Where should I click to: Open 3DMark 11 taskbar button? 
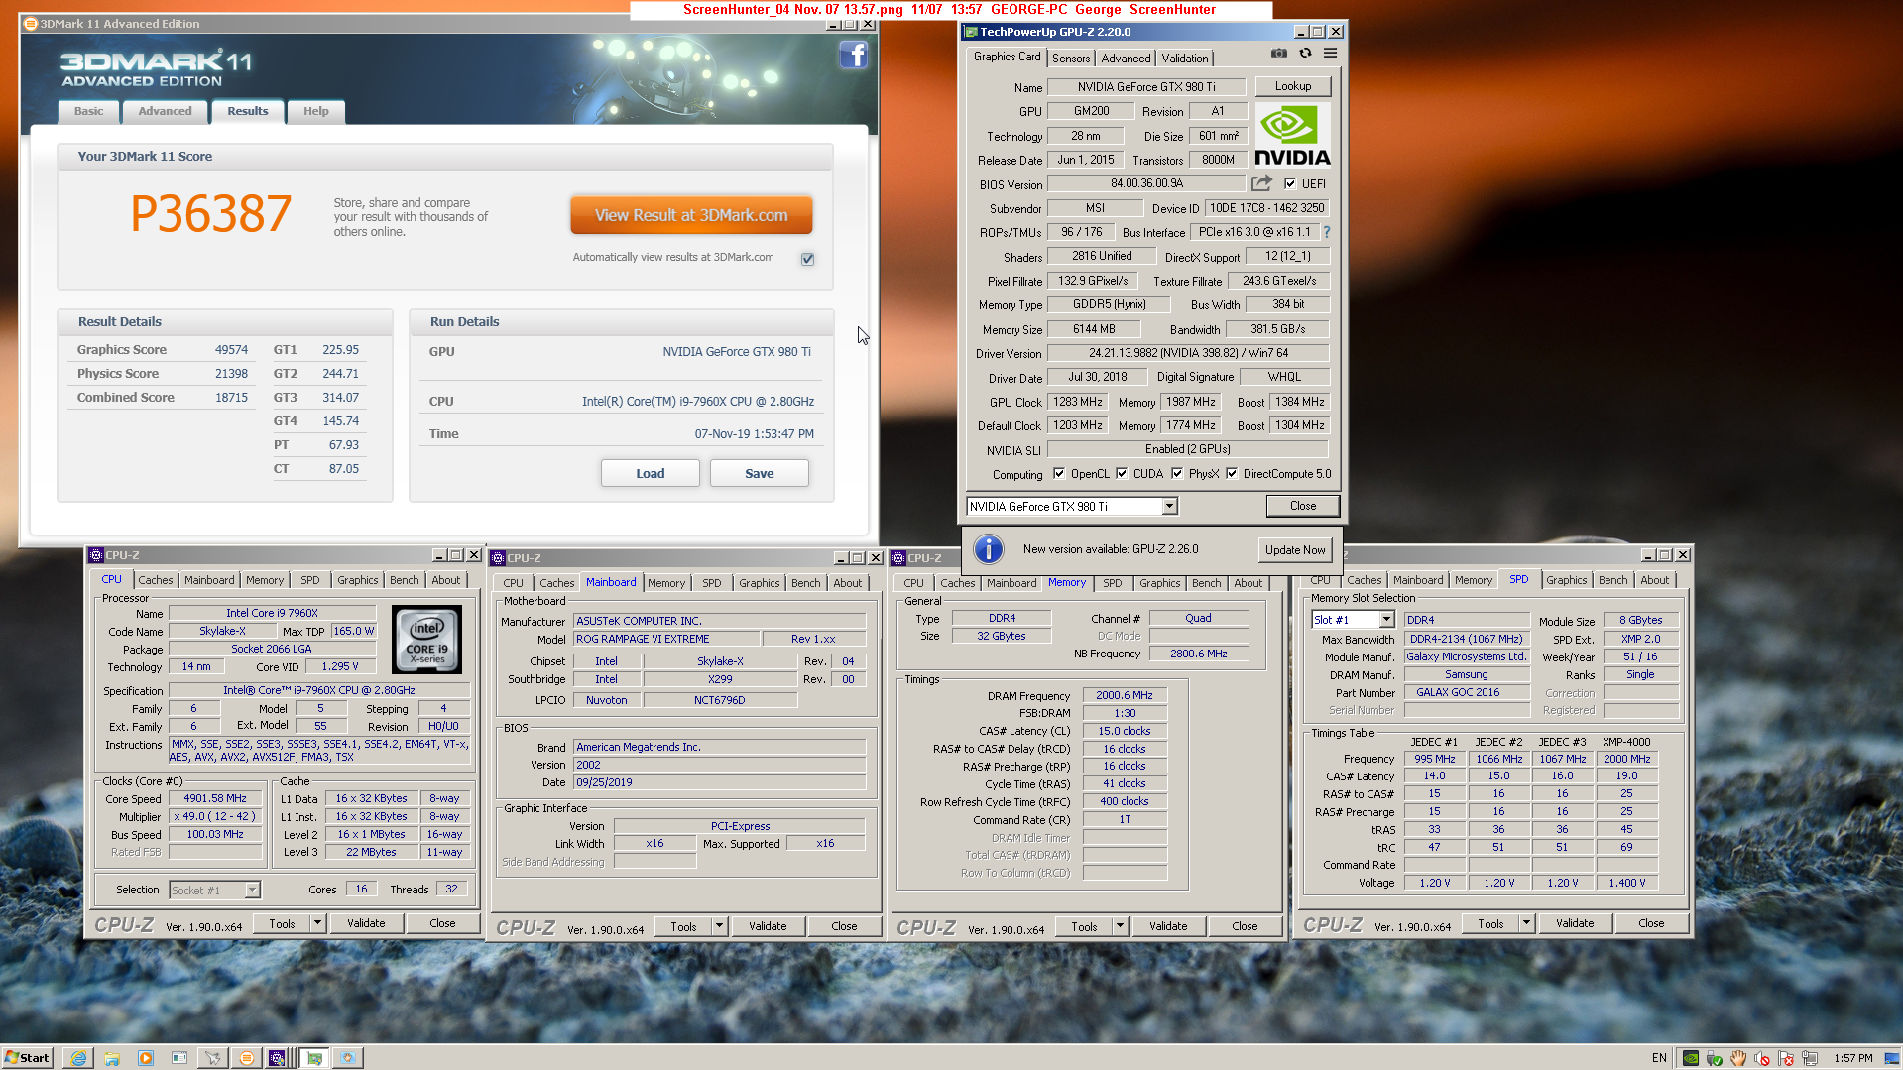click(213, 1058)
